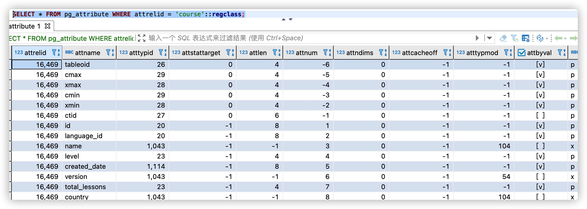587x209 pixels.
Task: Click the attndims filter funnel
Action: point(381,53)
